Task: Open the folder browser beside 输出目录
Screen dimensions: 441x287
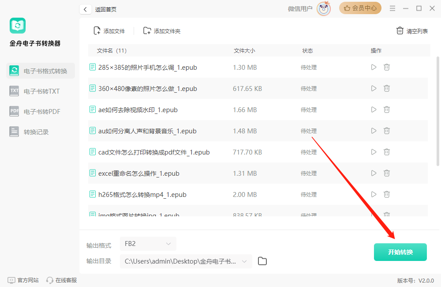Action: [x=262, y=261]
